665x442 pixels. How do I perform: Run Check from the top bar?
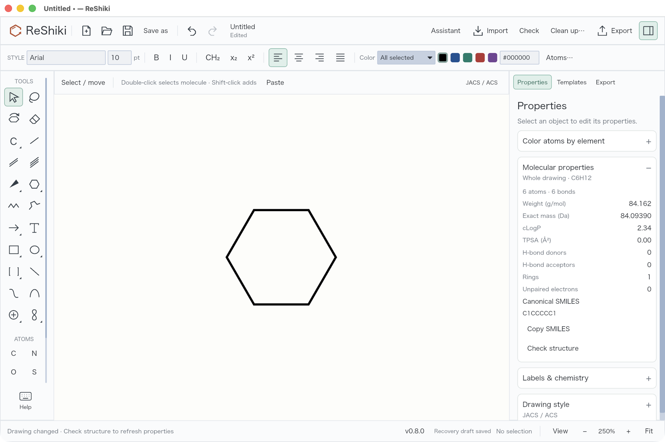click(x=529, y=31)
